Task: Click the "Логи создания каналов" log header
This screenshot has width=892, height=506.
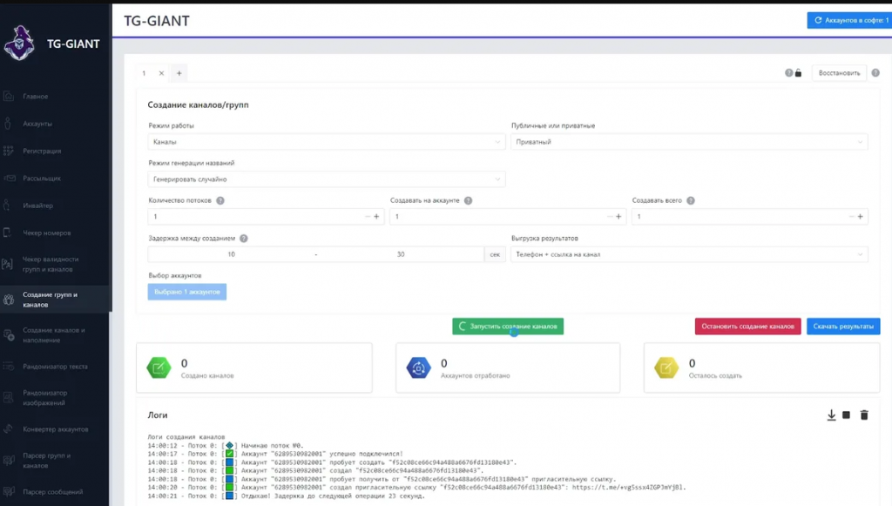Action: 186,436
